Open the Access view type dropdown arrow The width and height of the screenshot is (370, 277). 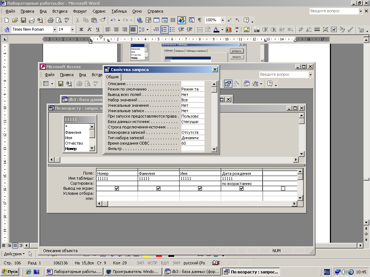52,84
